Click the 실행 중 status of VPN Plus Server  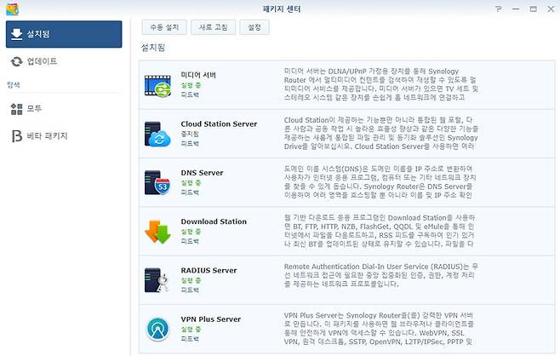click(x=191, y=330)
